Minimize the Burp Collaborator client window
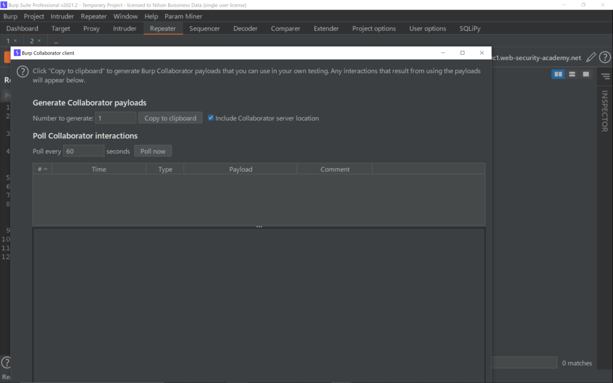613x383 pixels. (443, 53)
